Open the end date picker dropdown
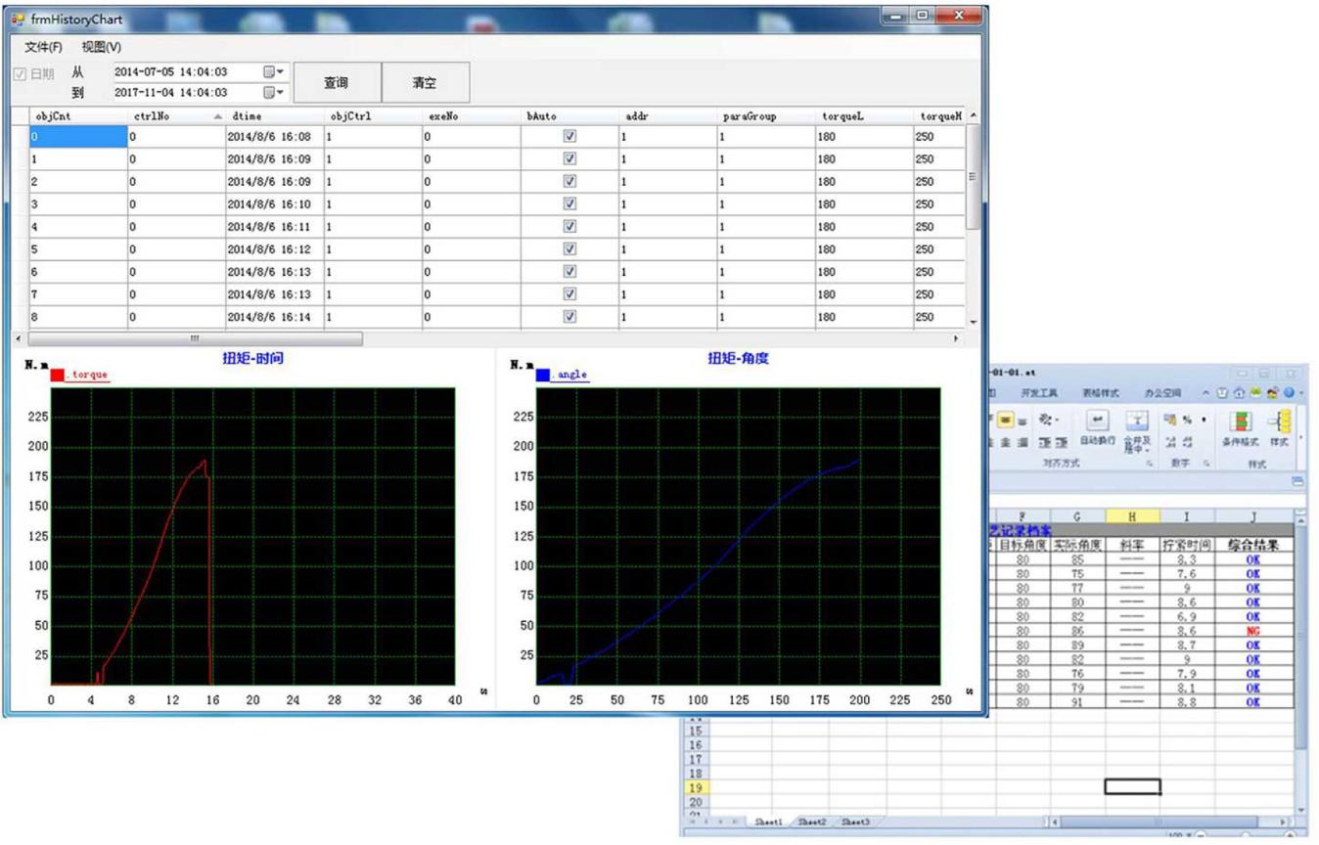The image size is (1319, 845). coord(274,93)
